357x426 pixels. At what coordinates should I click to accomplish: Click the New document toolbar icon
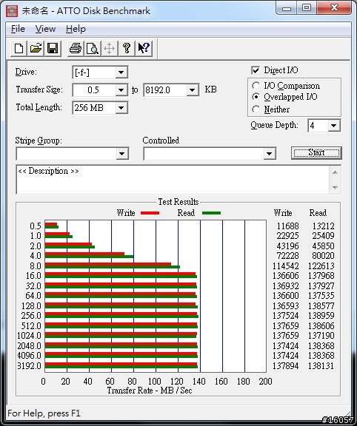tap(19, 49)
